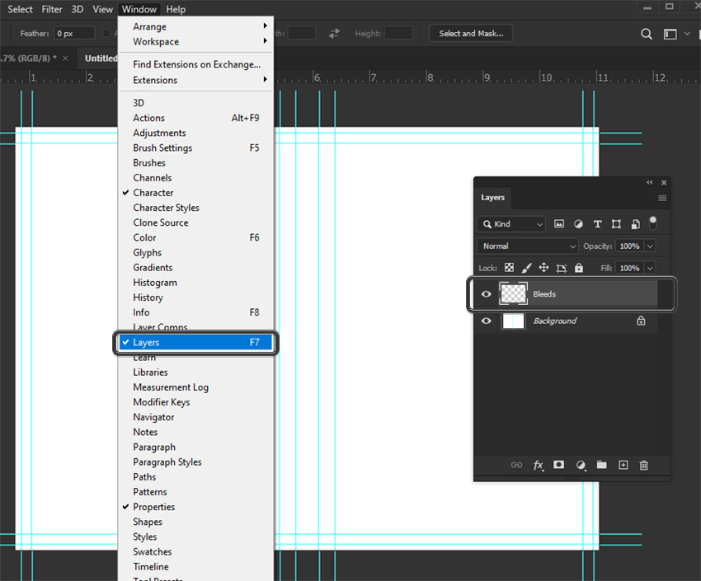
Task: Close the RGB/8 document tab
Action: point(65,59)
